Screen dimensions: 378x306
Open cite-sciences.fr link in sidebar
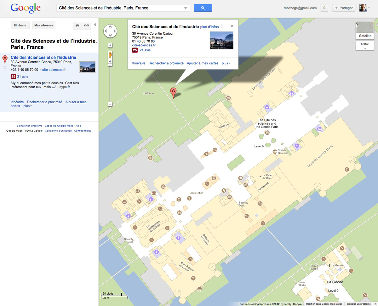point(54,70)
